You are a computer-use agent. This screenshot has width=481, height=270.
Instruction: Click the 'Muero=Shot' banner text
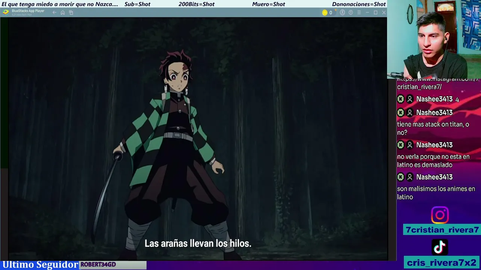click(269, 4)
